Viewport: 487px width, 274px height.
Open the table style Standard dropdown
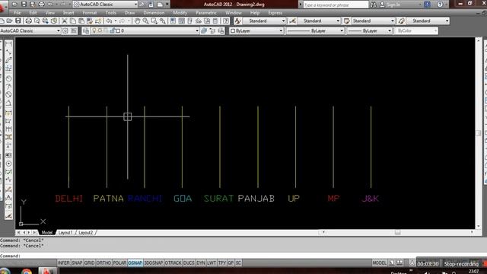pos(373,21)
